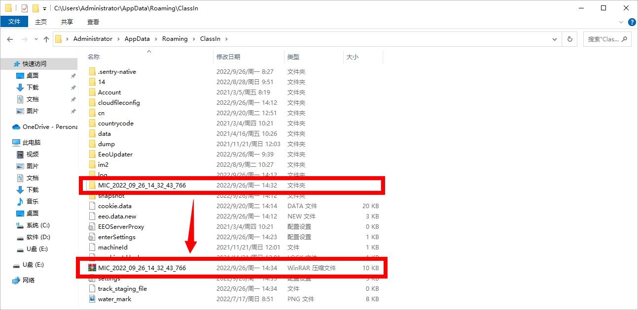The height and width of the screenshot is (310, 638).
Task: Click the refresh button next to address bar
Action: (x=570, y=39)
